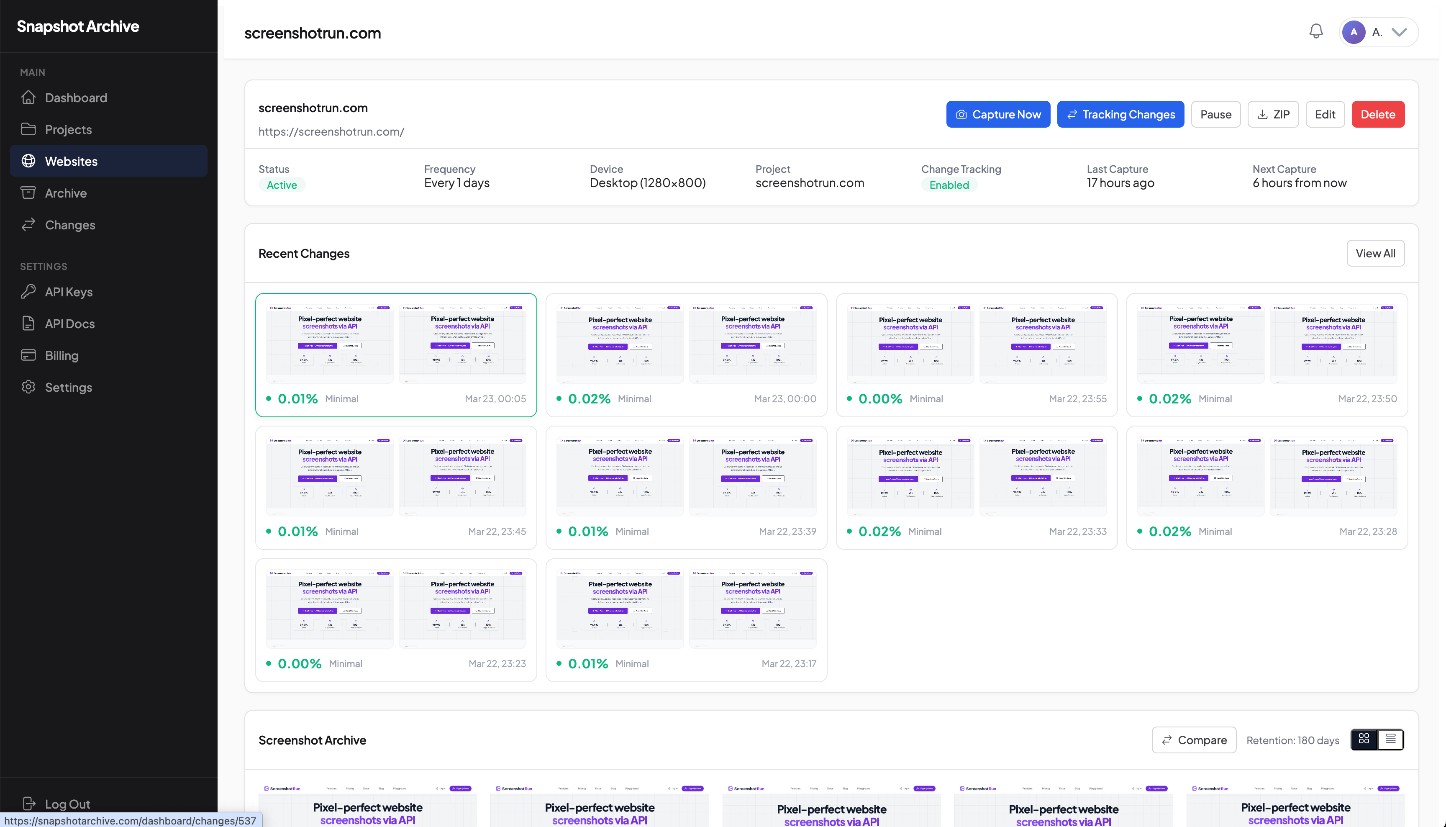Open Tracking Changes button
The height and width of the screenshot is (827, 1446).
[1121, 114]
